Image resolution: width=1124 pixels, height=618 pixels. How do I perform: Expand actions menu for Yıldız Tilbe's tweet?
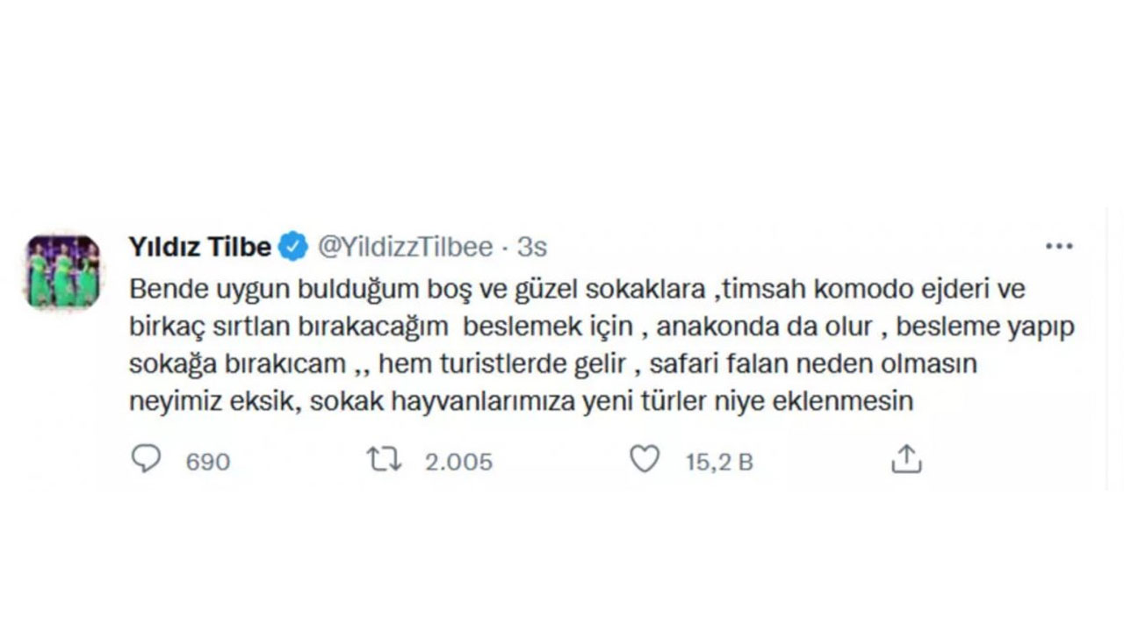1059,247
